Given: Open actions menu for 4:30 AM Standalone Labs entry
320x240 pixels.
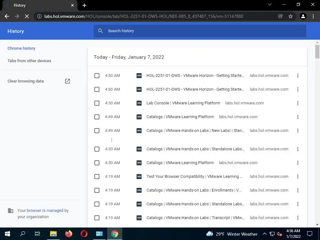Looking at the screenshot, I should tap(298, 149).
